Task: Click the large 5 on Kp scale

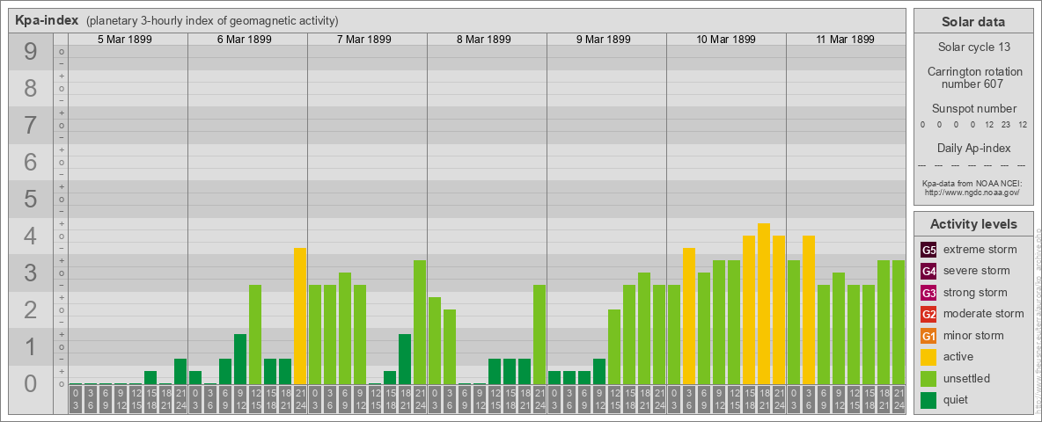Action: [31, 199]
